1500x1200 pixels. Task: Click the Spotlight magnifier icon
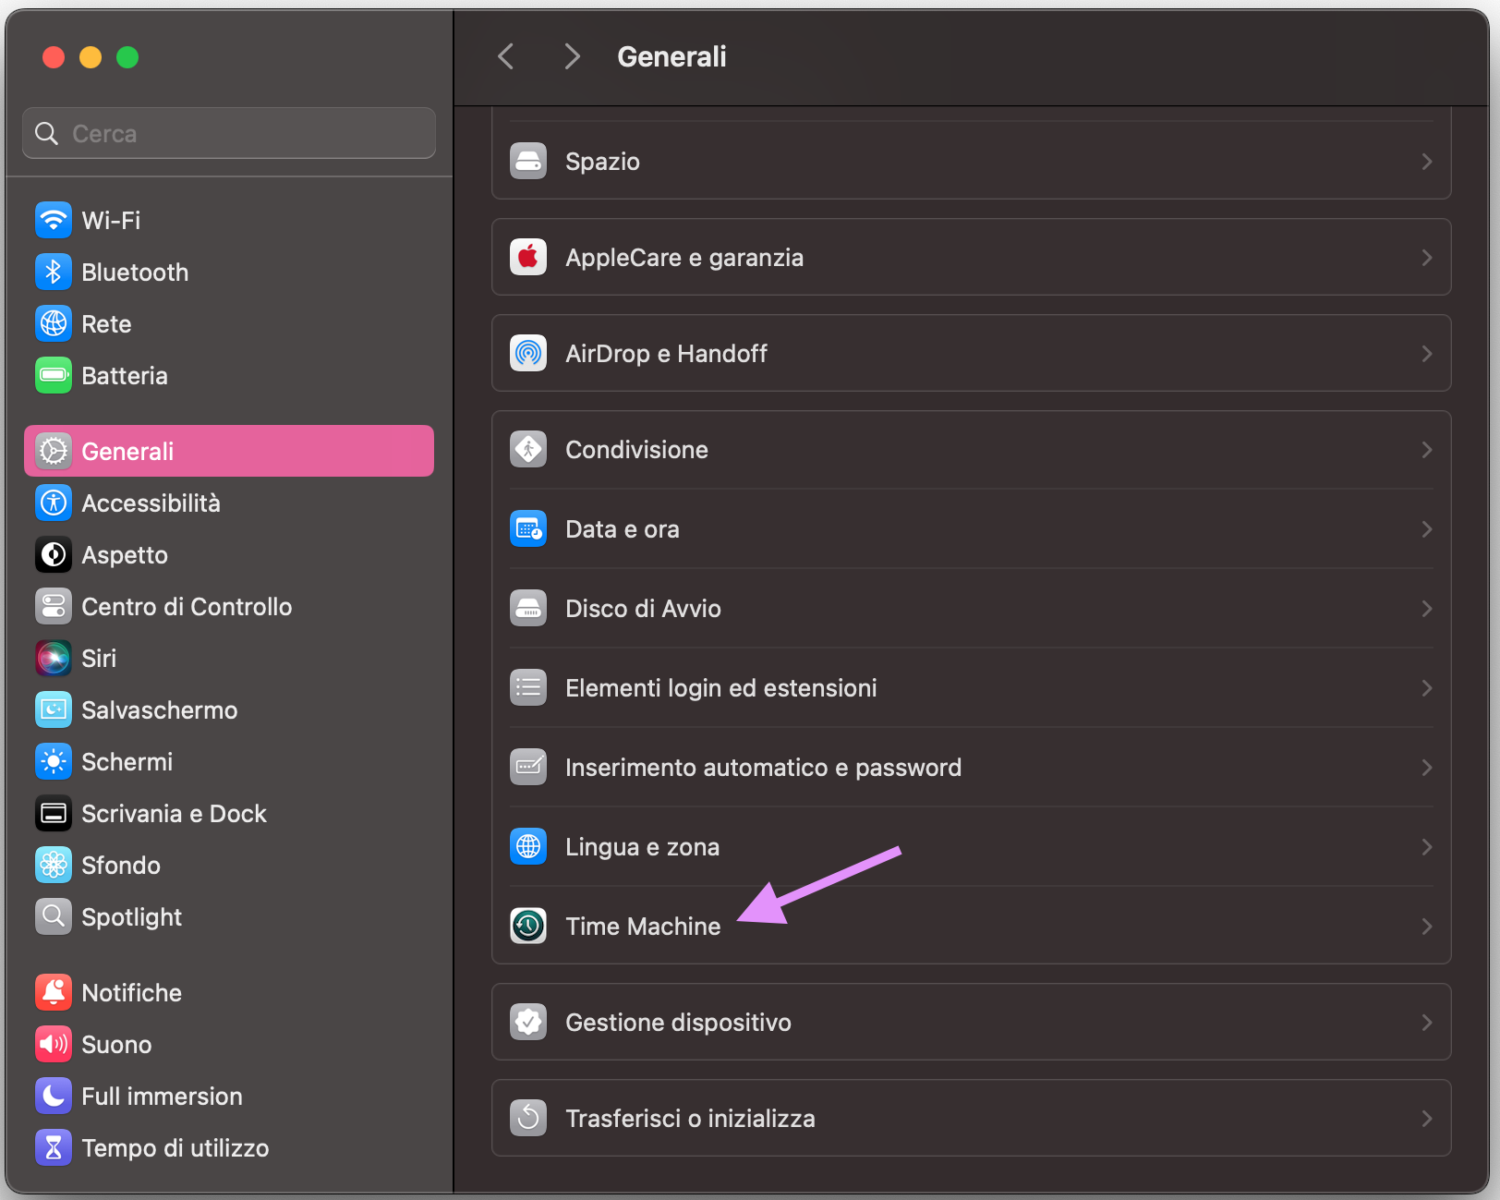[x=54, y=916]
